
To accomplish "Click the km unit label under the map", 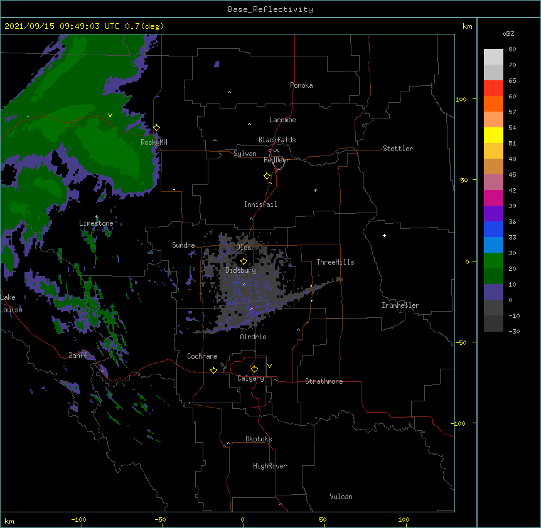I will (x=9, y=521).
